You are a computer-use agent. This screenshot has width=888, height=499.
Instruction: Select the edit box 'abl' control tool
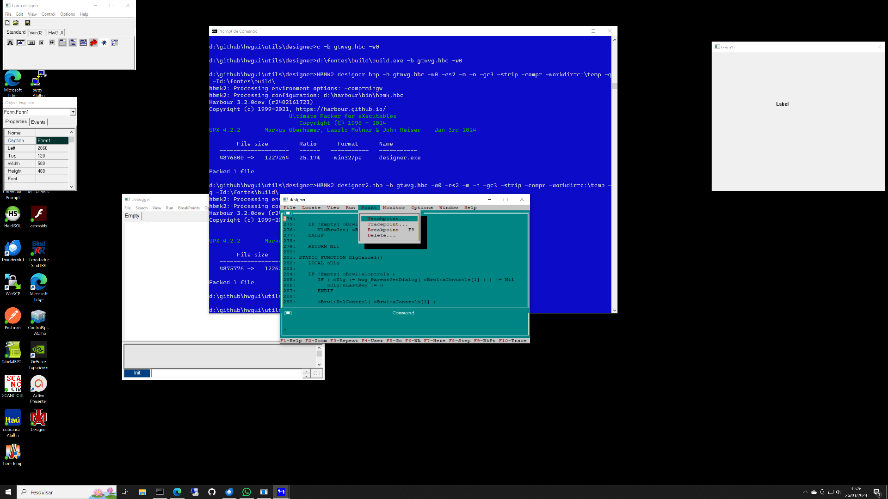(21, 43)
